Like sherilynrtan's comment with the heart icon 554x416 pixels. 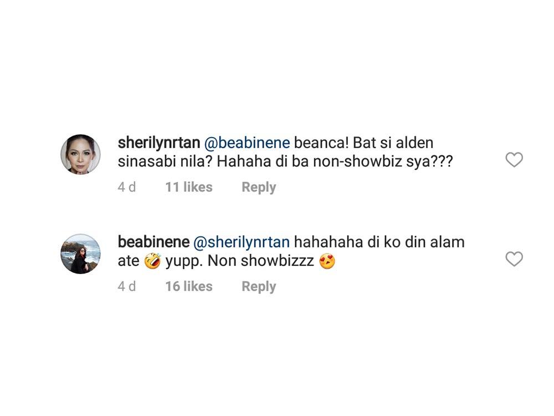click(514, 160)
